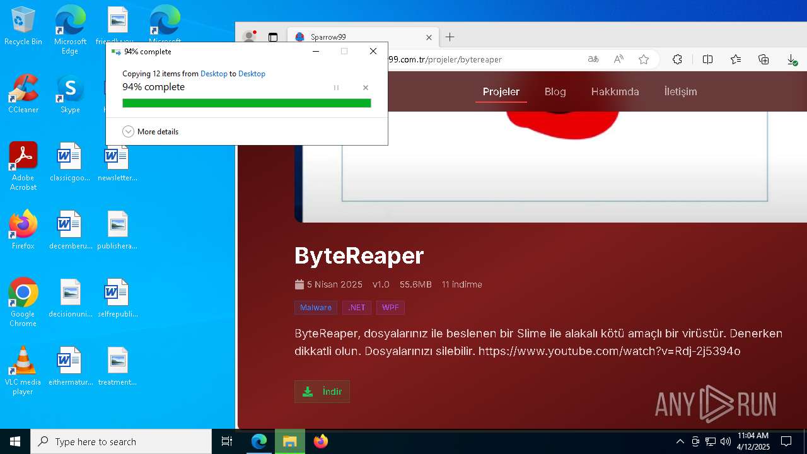The width and height of the screenshot is (807, 454).
Task: Open Collections in Edge toolbar
Action: [x=763, y=59]
